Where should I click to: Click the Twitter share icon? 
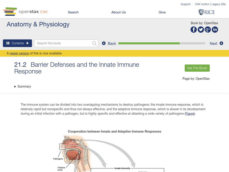pos(201,30)
